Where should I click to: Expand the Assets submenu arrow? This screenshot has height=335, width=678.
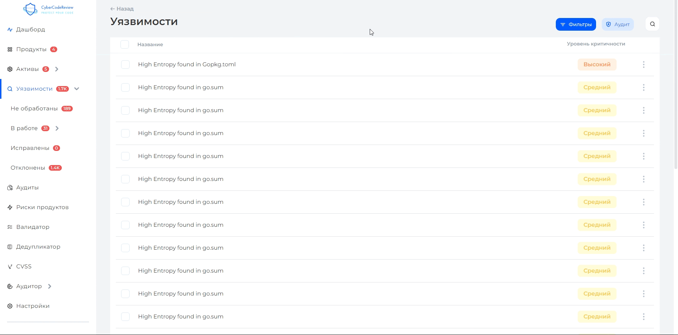pyautogui.click(x=56, y=69)
